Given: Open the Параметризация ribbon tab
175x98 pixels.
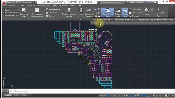Looking at the screenshot, I should [44, 5].
